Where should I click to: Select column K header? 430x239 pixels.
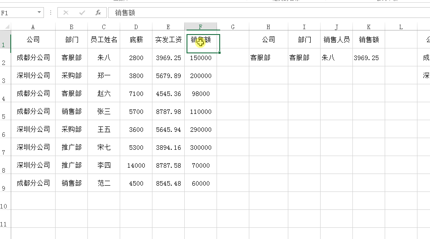click(369, 27)
